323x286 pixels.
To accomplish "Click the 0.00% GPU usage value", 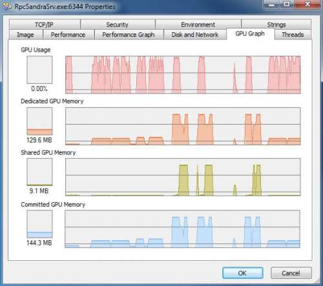I will (39, 88).
